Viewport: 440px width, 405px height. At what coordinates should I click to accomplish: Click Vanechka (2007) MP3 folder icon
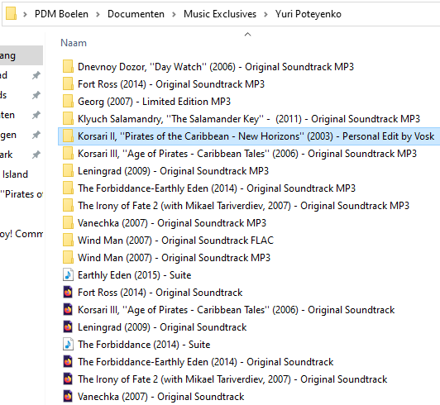[68, 223]
